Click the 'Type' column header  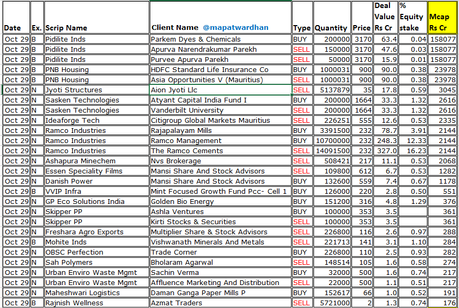coord(302,17)
